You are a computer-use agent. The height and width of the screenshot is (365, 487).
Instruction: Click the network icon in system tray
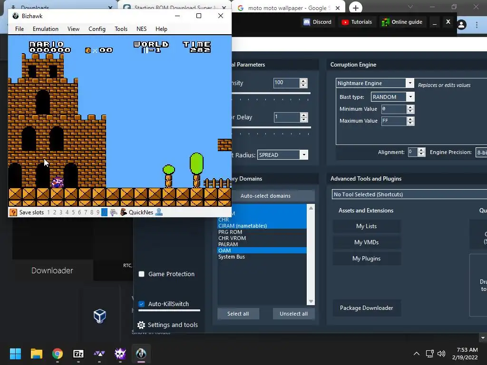point(430,354)
